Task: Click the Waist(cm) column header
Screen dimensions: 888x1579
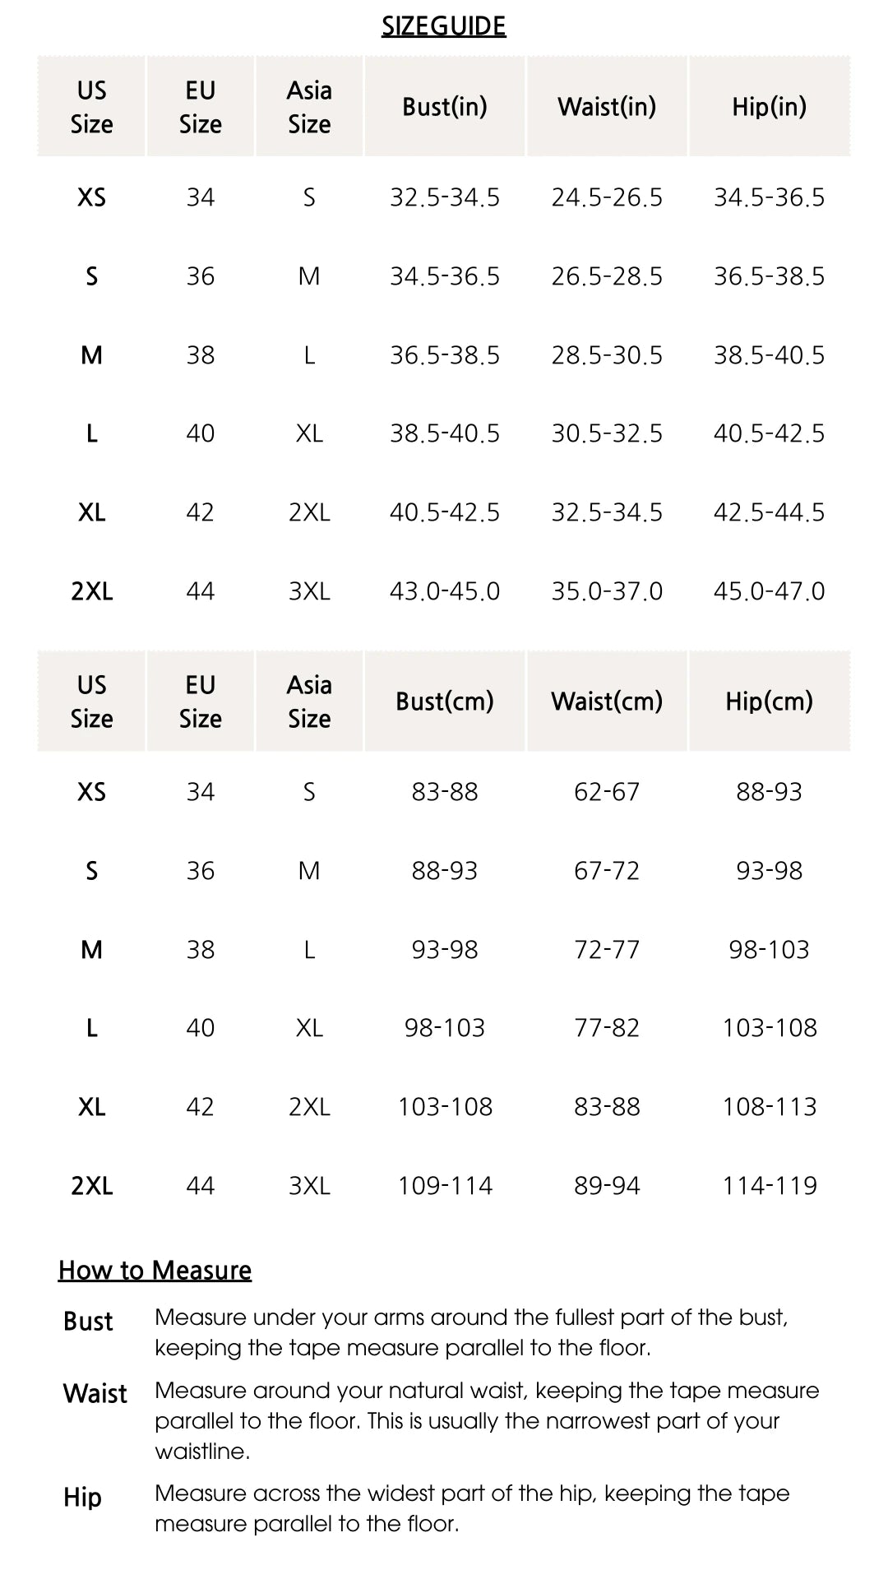Action: pyautogui.click(x=607, y=702)
